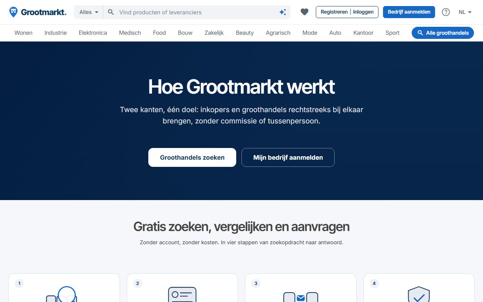Open the Kantoor category
This screenshot has height=302, width=483.
(363, 33)
